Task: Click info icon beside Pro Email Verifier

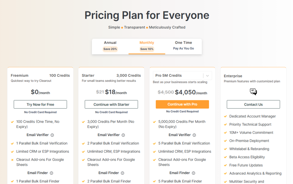Action: pos(194,135)
